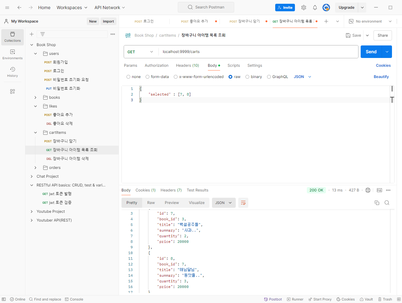
Task: Click the Search Postman box
Action: pos(206,7)
